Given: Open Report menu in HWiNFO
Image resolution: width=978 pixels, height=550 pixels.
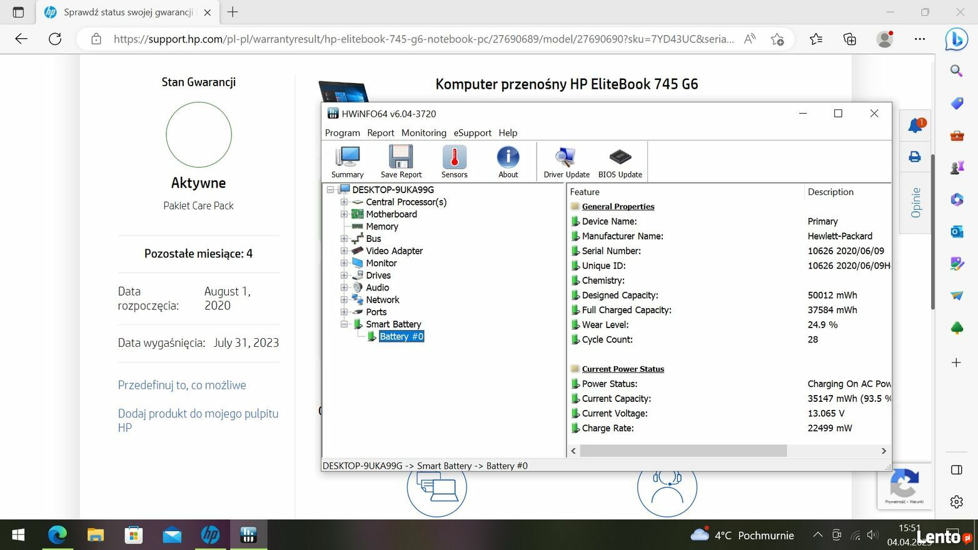Looking at the screenshot, I should (380, 132).
